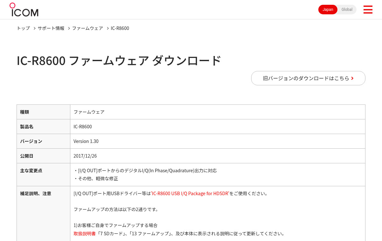This screenshot has width=382, height=241.
Task: Open the 取扱説明書 link
Action: [85, 233]
